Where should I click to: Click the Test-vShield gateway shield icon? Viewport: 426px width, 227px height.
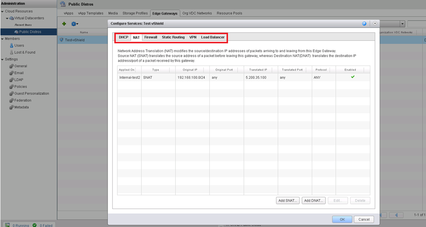coord(61,40)
